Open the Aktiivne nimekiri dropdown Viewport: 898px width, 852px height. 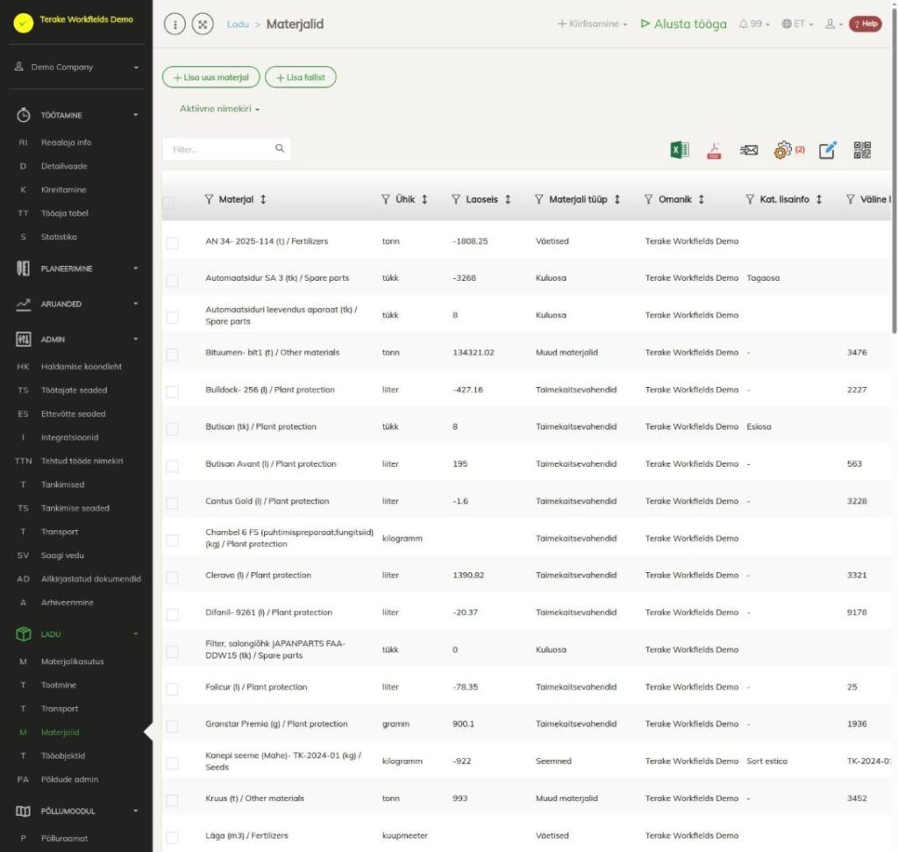coord(219,109)
